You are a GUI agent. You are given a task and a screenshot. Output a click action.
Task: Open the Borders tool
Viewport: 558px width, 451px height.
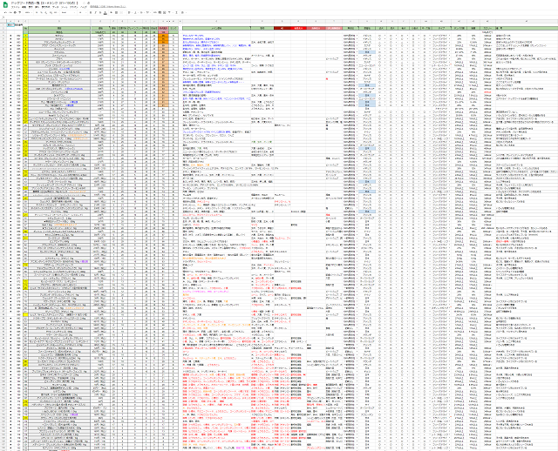click(116, 12)
